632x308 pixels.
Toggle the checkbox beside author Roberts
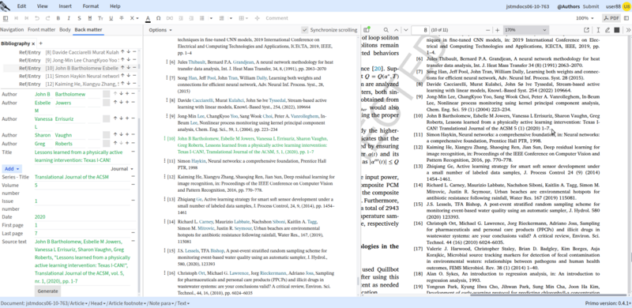pos(106,143)
